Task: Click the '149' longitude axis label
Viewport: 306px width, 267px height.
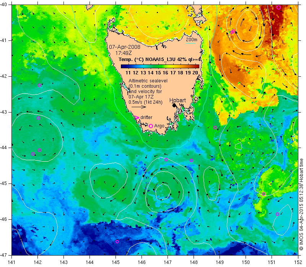Action: [x=220, y=262]
